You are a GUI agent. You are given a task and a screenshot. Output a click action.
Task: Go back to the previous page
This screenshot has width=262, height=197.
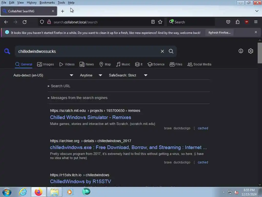pyautogui.click(x=6, y=22)
